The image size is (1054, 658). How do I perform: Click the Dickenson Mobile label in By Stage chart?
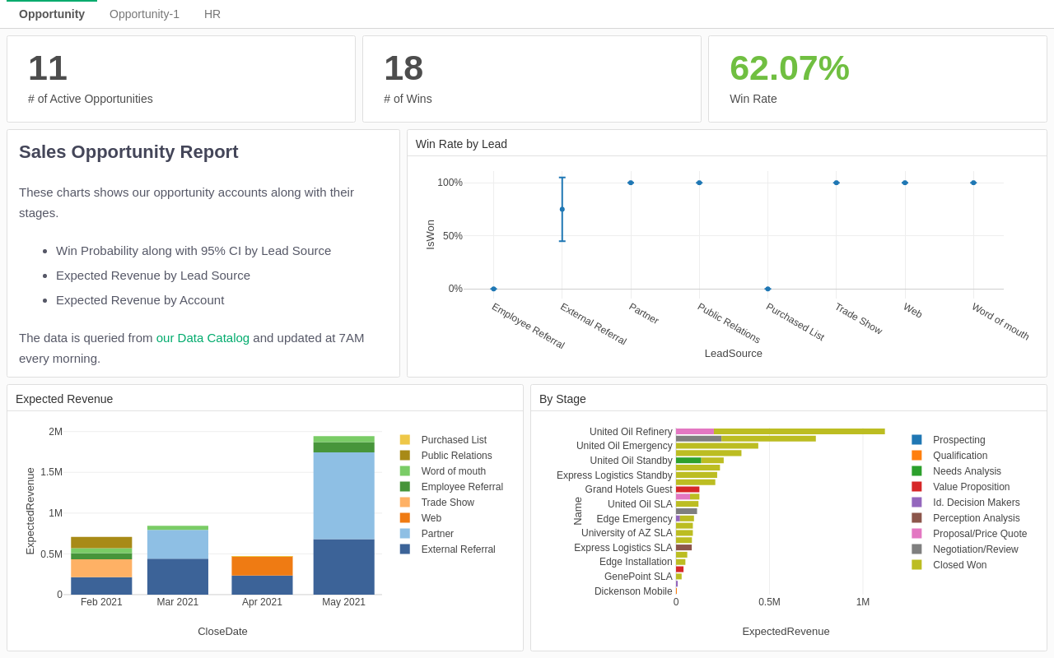[x=634, y=591]
